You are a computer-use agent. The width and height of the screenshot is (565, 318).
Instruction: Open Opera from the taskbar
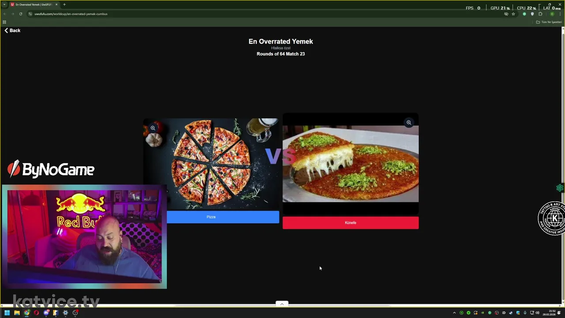(x=36, y=313)
